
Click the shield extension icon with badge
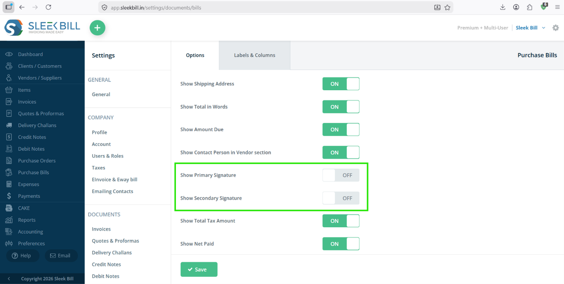pyautogui.click(x=544, y=7)
